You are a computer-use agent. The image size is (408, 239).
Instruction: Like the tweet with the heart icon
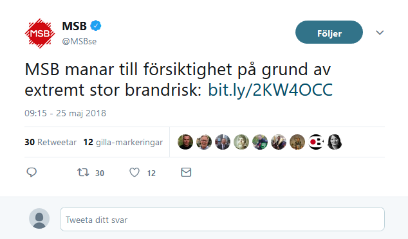(x=134, y=172)
